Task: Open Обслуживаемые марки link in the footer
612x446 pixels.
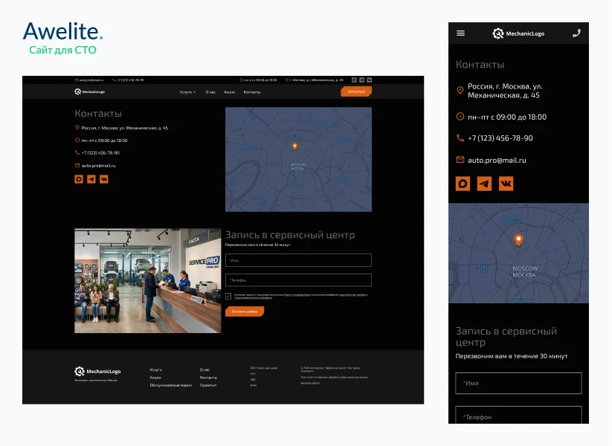Action: pos(170,385)
